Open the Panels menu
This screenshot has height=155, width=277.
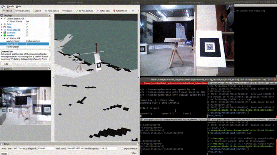[10, 7]
